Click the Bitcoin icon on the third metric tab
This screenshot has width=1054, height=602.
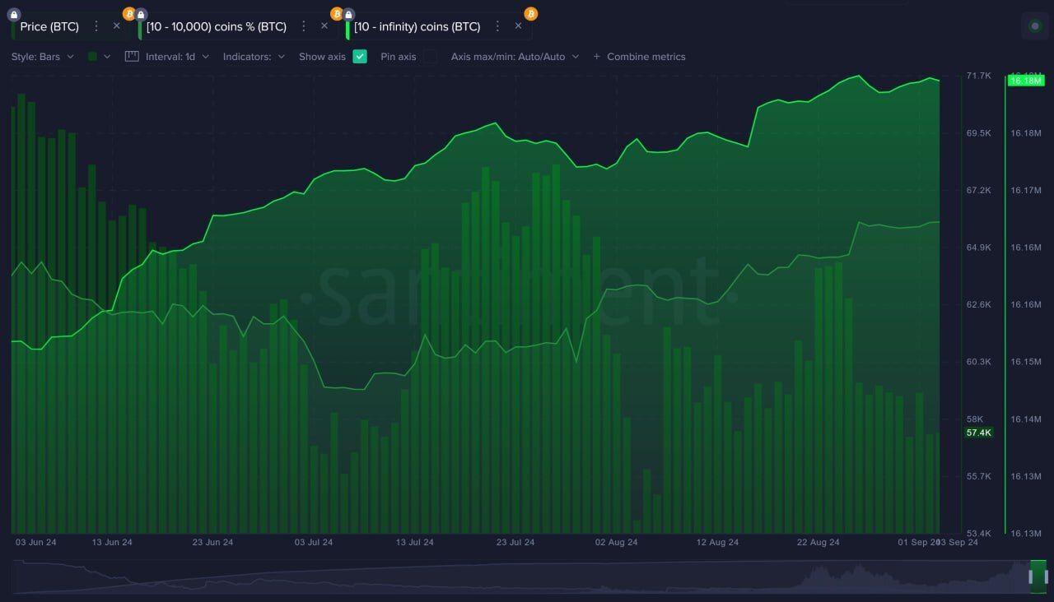click(336, 14)
